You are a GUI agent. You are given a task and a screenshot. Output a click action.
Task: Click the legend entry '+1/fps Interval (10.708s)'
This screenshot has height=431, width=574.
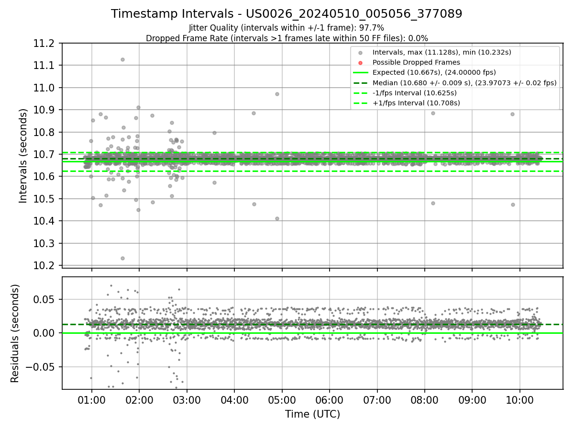[x=416, y=102]
